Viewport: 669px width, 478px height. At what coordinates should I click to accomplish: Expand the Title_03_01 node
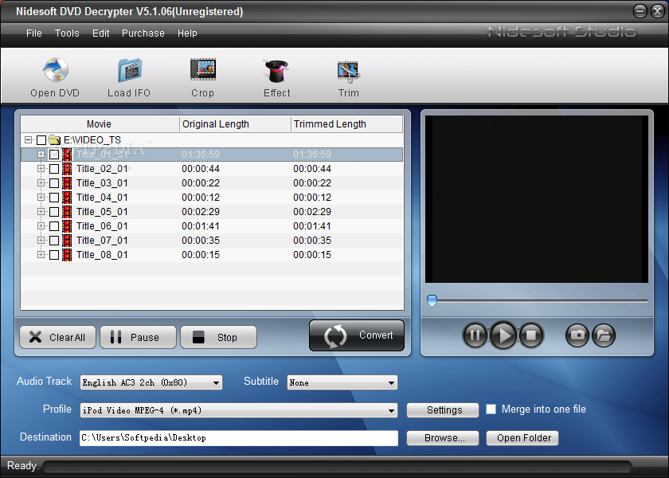pos(41,183)
